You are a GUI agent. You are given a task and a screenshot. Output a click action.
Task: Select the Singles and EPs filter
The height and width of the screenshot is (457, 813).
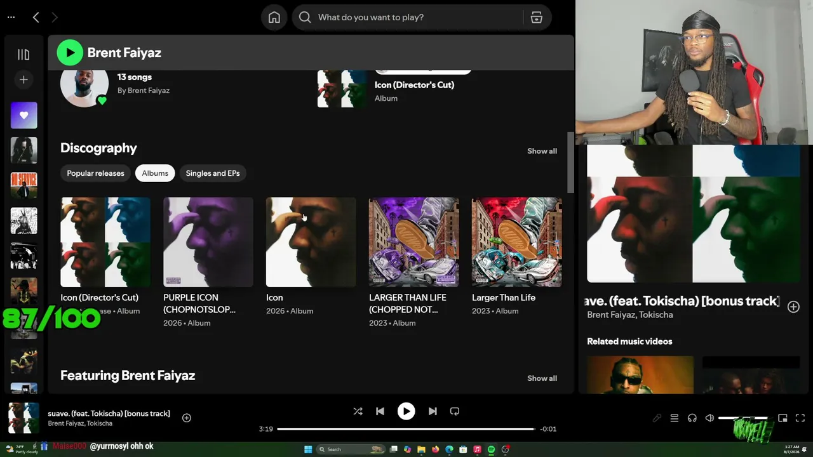[x=213, y=173]
